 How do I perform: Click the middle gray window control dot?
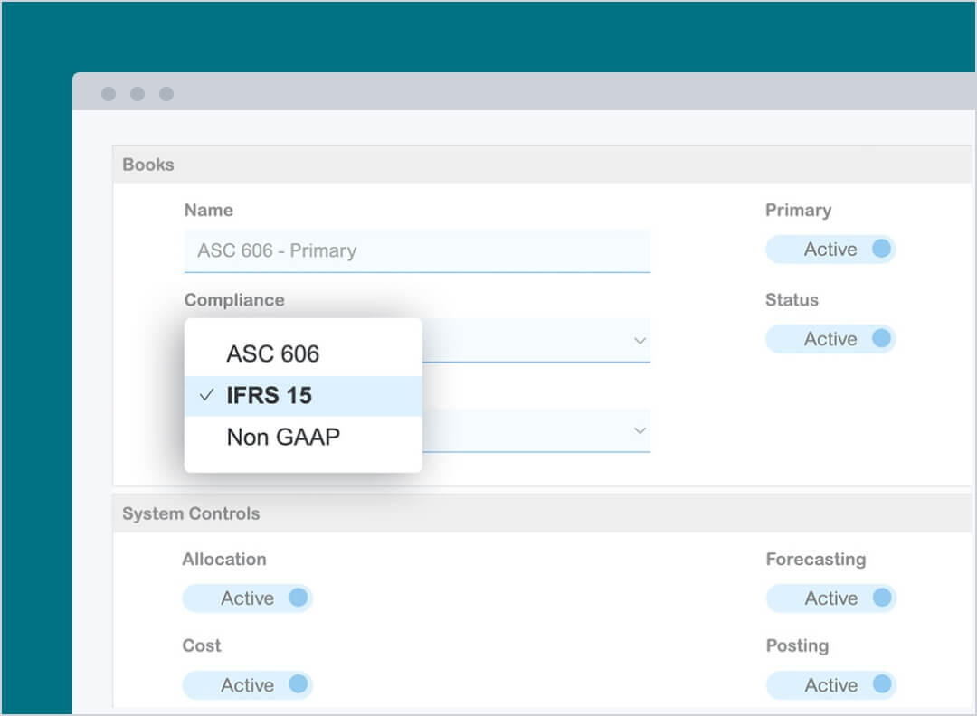pyautogui.click(x=138, y=94)
